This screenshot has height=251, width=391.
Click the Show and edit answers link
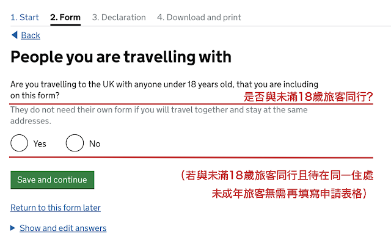coord(63,228)
